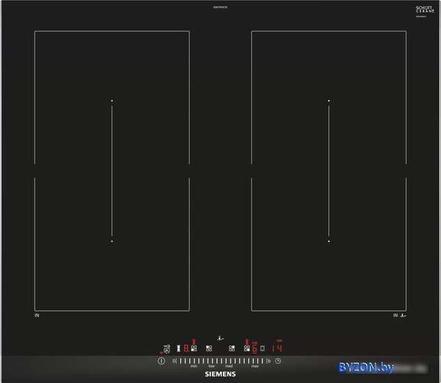Tap the frying sensor symbol above zone icons
Viewport: 441px width, 383px height.
(220, 338)
